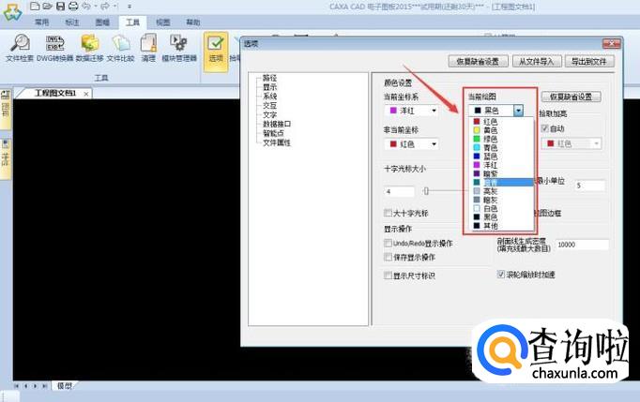
Task: Click the Print icon in quick access toolbar
Action: click(x=73, y=7)
